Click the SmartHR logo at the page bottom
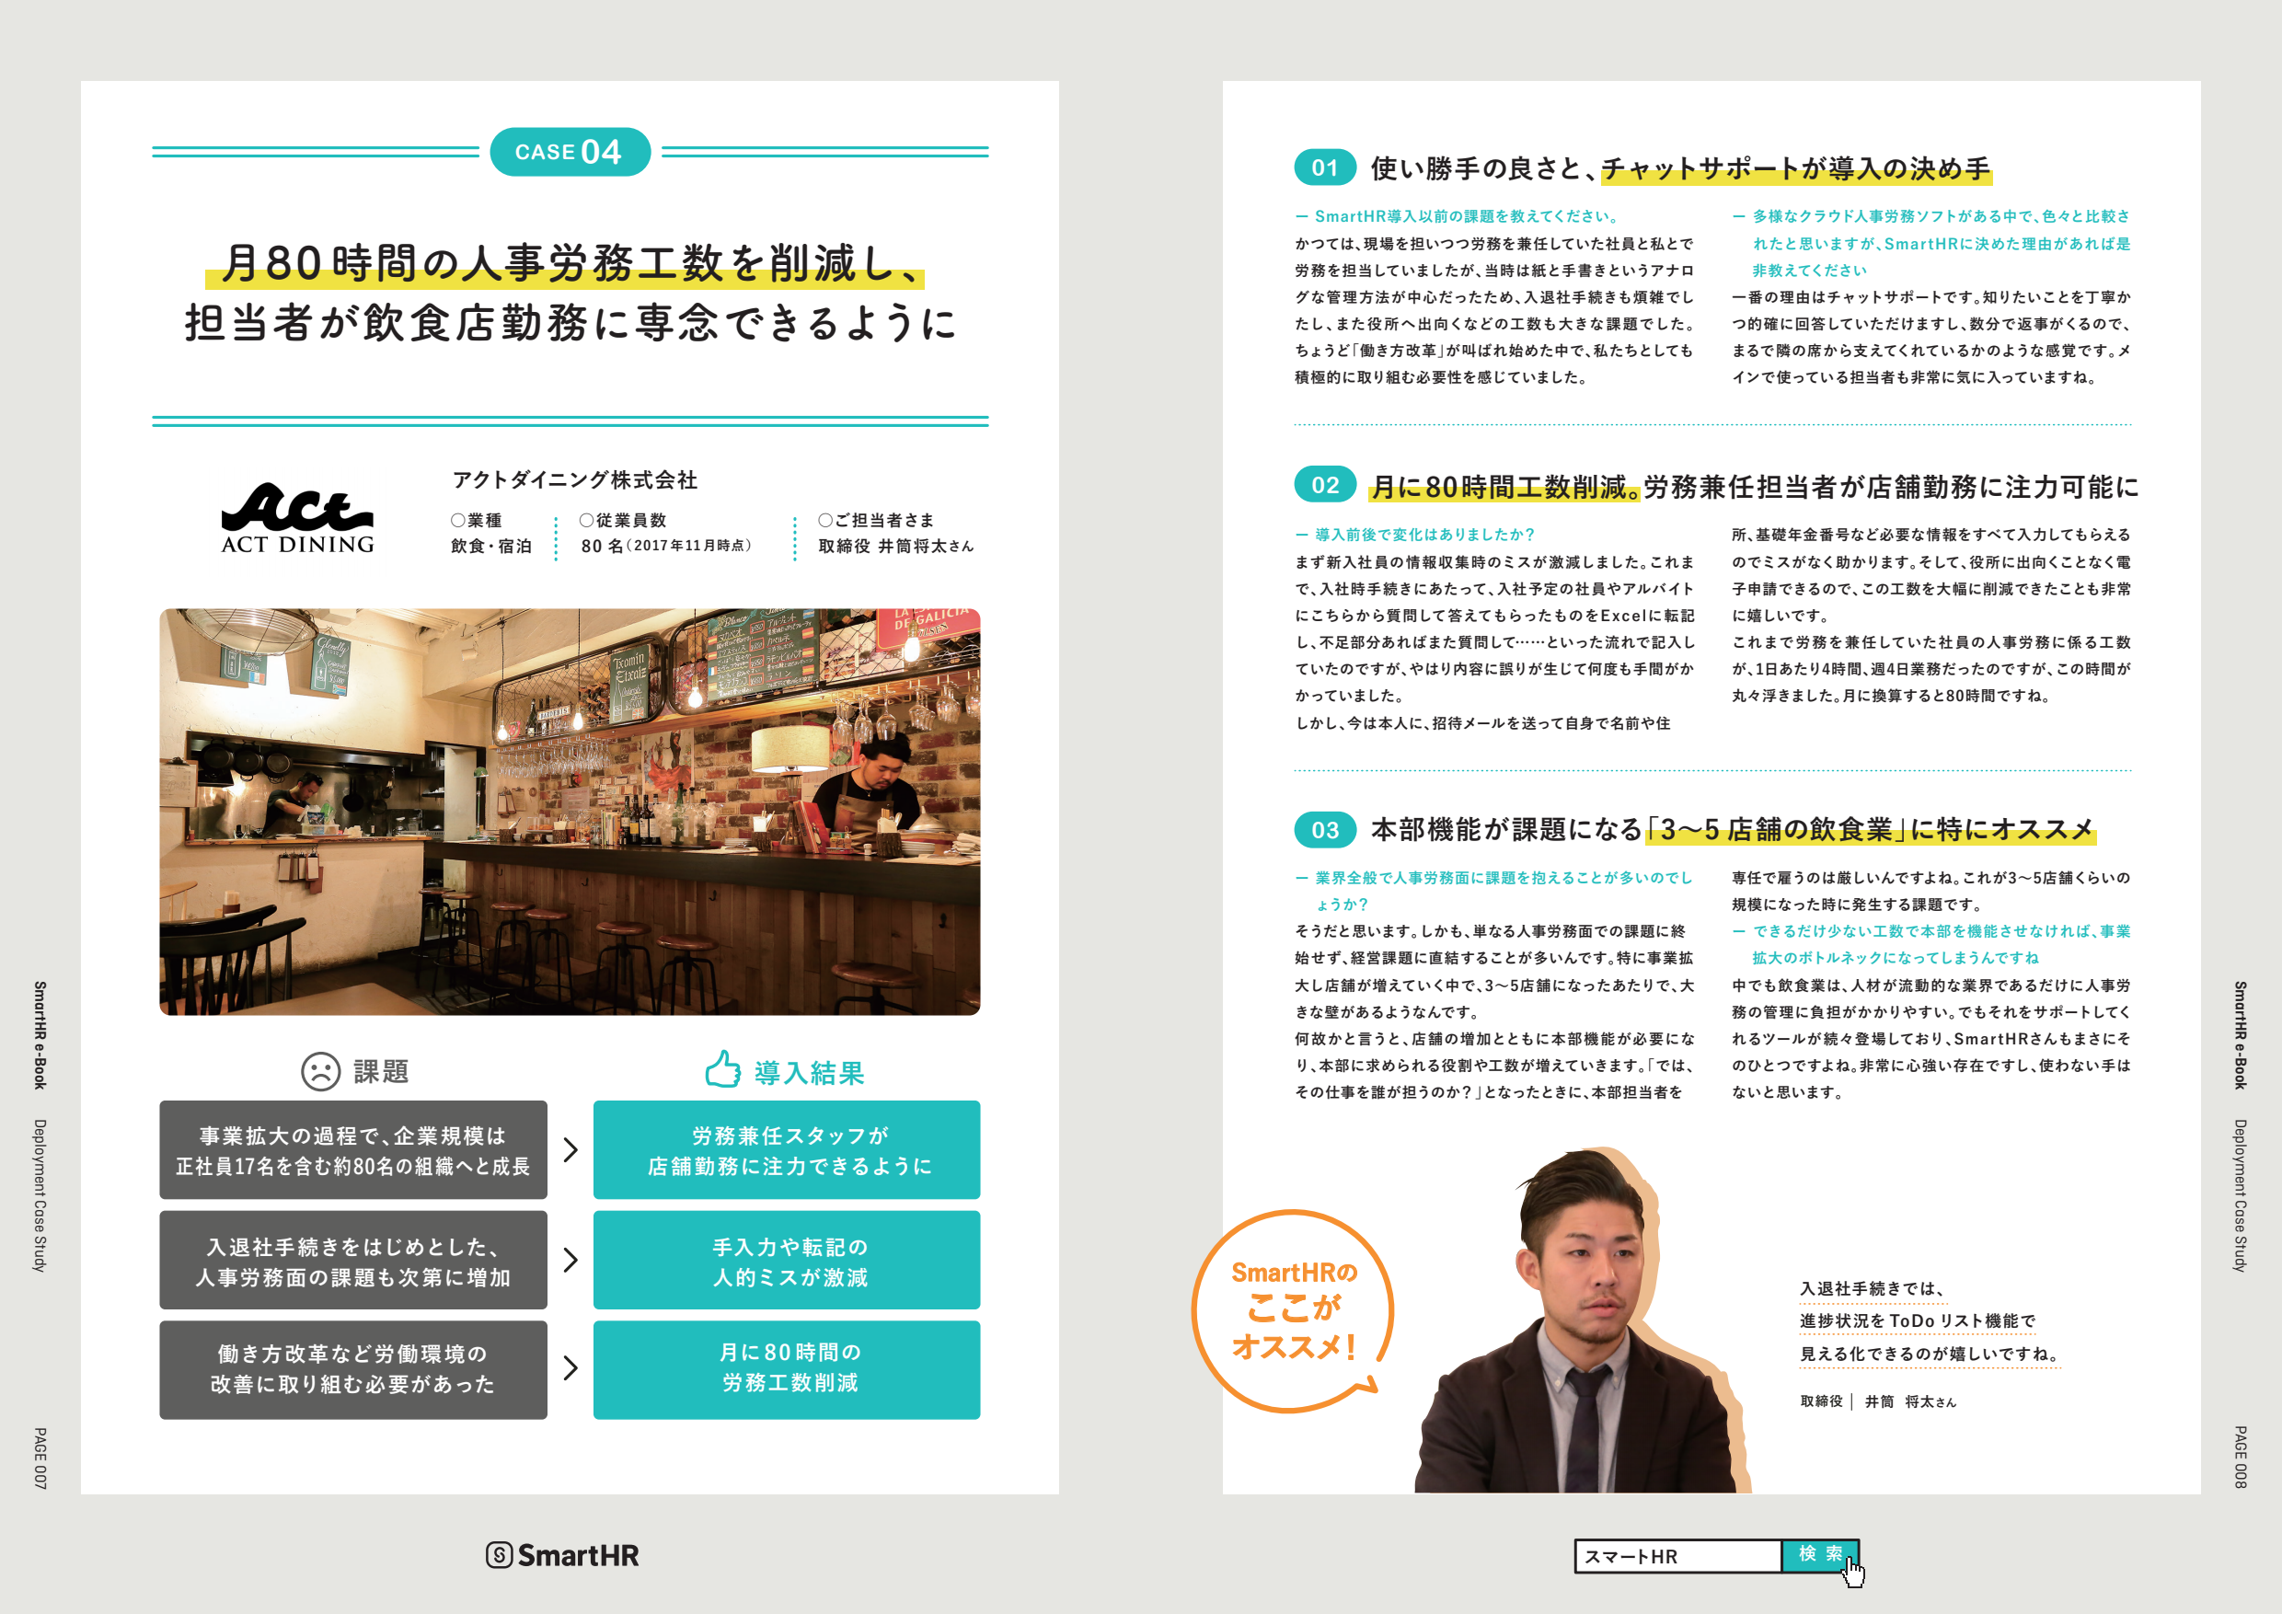The width and height of the screenshot is (2282, 1614). coord(562,1554)
